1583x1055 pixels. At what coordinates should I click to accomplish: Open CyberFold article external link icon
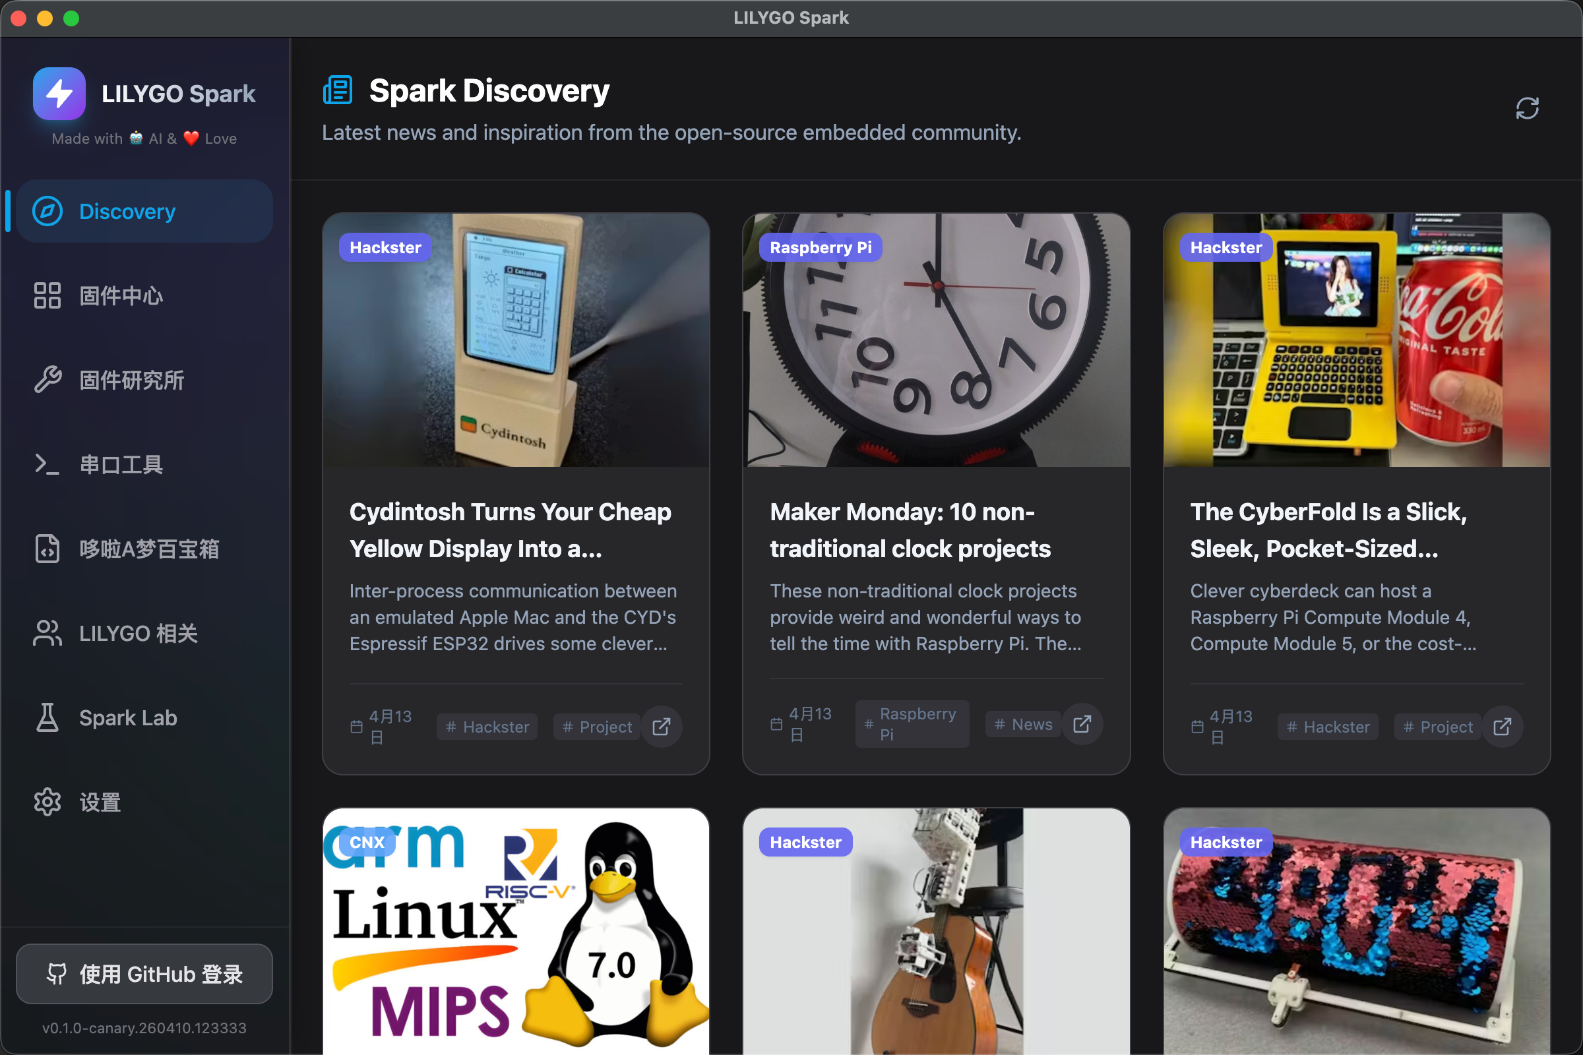click(x=1503, y=727)
